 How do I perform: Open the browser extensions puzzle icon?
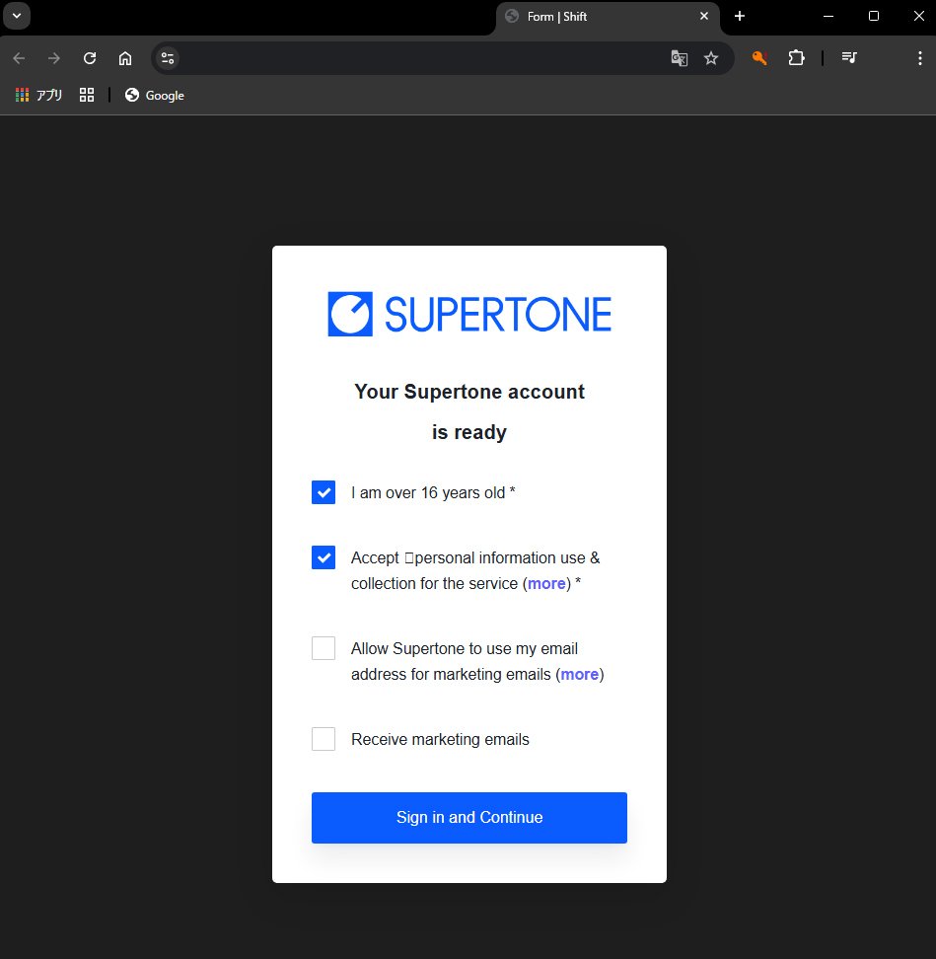[796, 58]
